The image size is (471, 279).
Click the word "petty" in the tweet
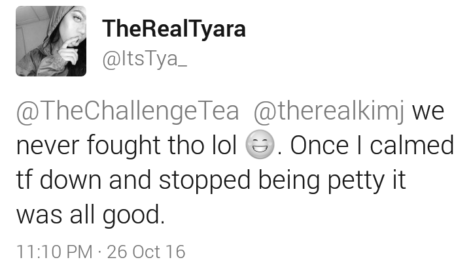[356, 181]
